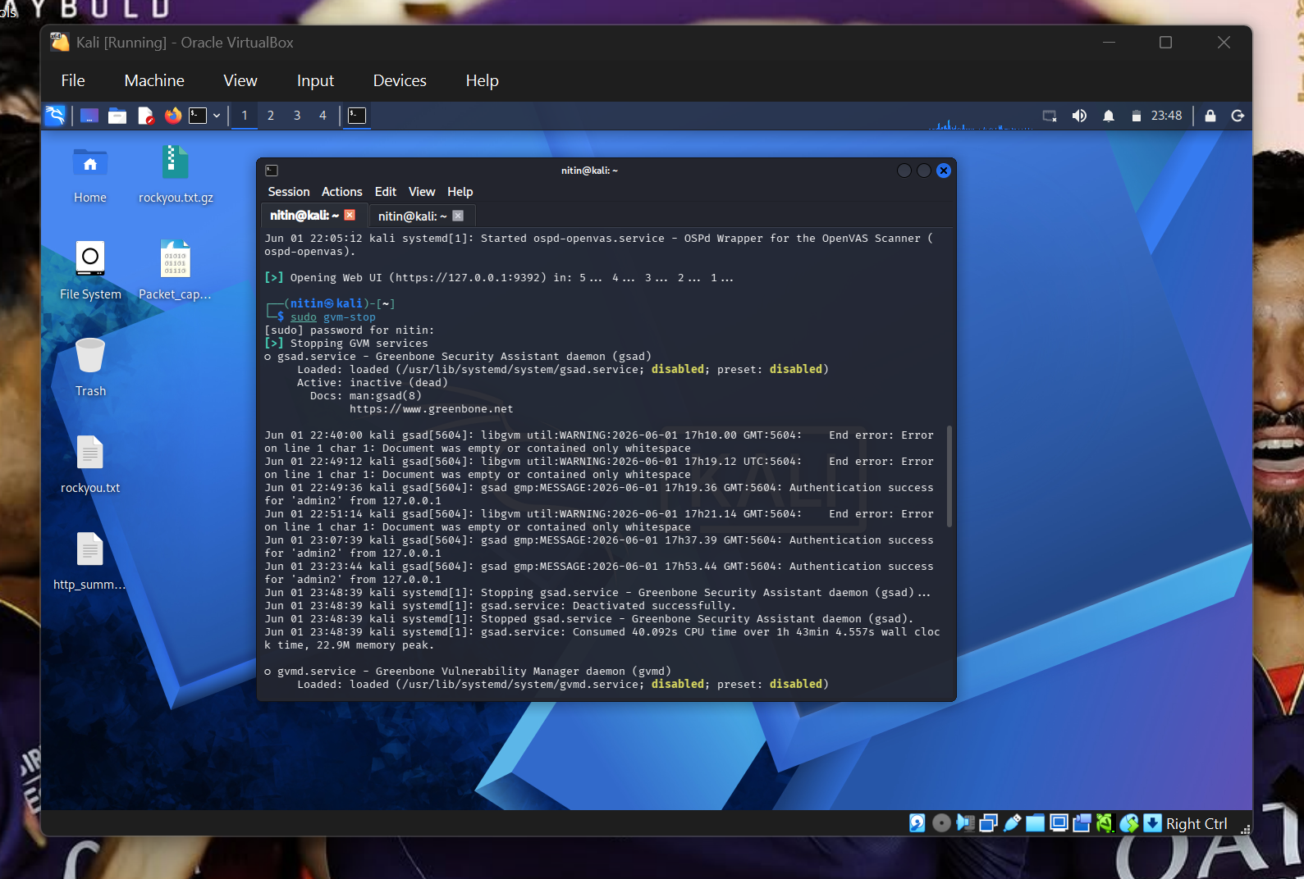The image size is (1304, 879).
Task: Click the VirtualBox shared folders indicator
Action: (x=1036, y=823)
